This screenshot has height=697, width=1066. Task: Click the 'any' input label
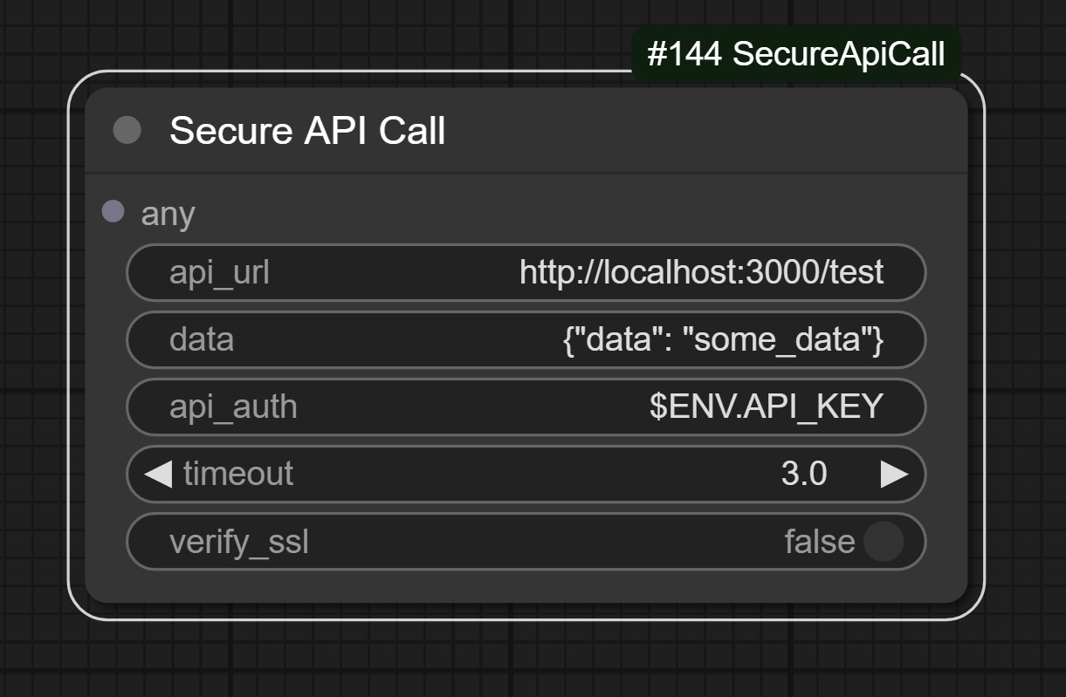coord(168,213)
